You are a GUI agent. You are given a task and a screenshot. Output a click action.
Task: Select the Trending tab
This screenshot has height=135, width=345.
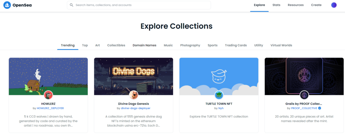coord(68,45)
